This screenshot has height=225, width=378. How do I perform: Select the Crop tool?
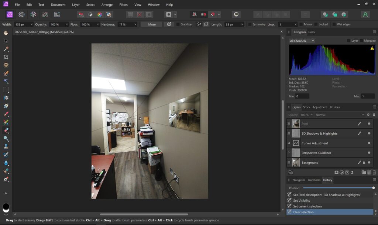coord(6,57)
